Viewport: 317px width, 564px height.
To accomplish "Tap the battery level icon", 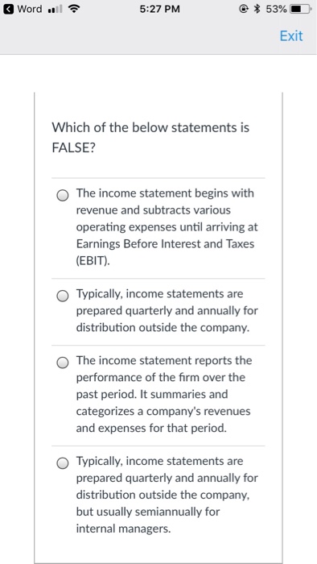I will pyautogui.click(x=300, y=10).
